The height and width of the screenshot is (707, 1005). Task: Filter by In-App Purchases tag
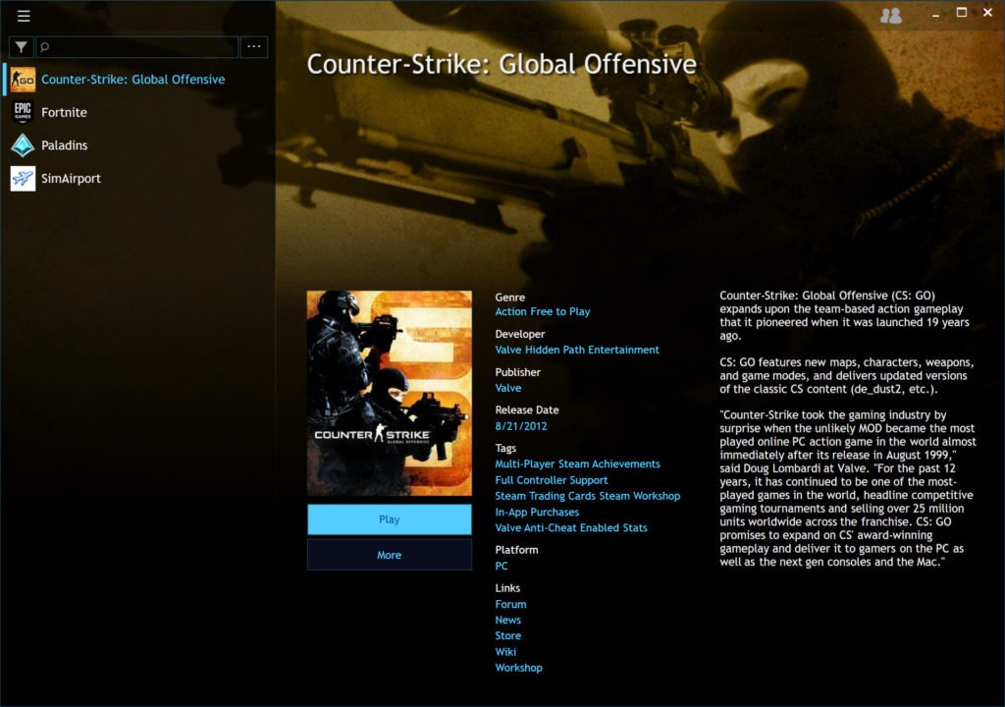pyautogui.click(x=537, y=512)
